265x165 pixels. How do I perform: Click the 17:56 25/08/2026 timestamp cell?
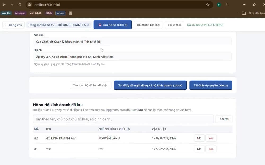pyautogui.click(x=164, y=149)
